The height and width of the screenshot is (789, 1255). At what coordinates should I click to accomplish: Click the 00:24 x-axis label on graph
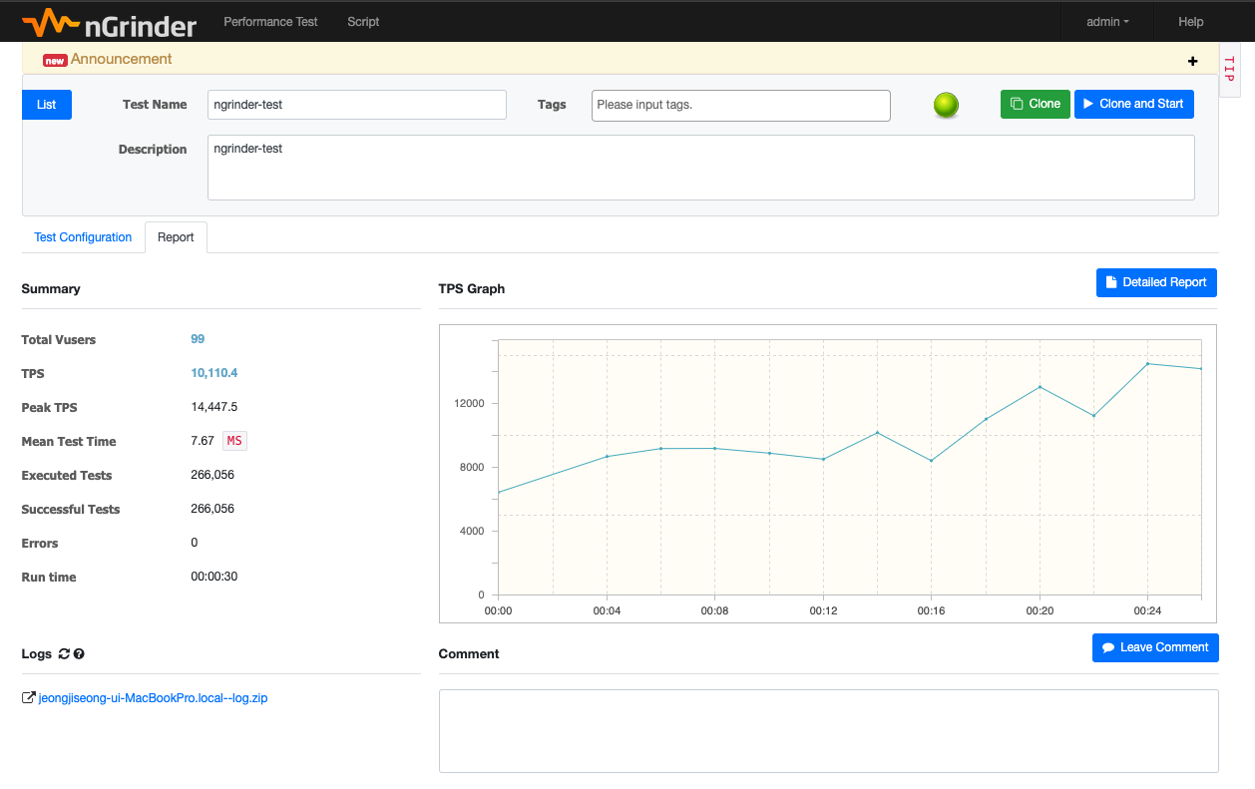click(1147, 610)
